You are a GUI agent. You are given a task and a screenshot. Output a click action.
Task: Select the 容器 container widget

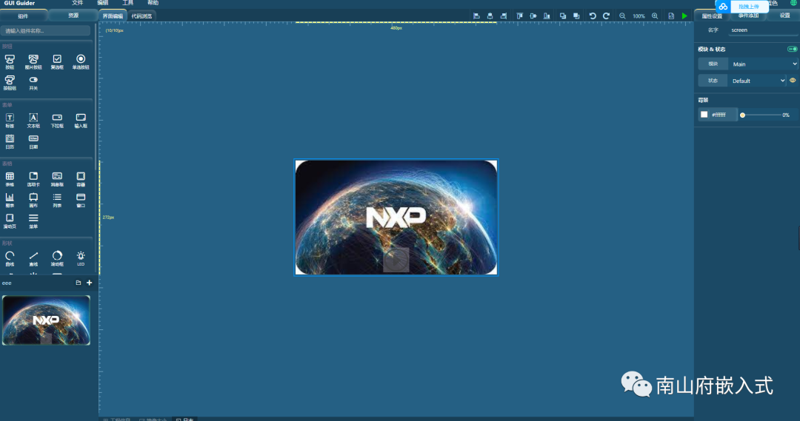click(81, 179)
